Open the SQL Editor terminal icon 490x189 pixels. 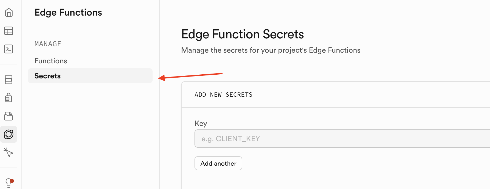[9, 49]
